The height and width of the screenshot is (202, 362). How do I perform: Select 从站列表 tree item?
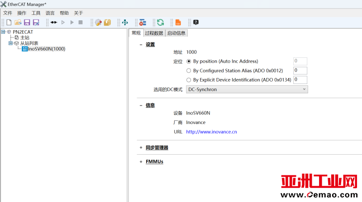click(29, 43)
